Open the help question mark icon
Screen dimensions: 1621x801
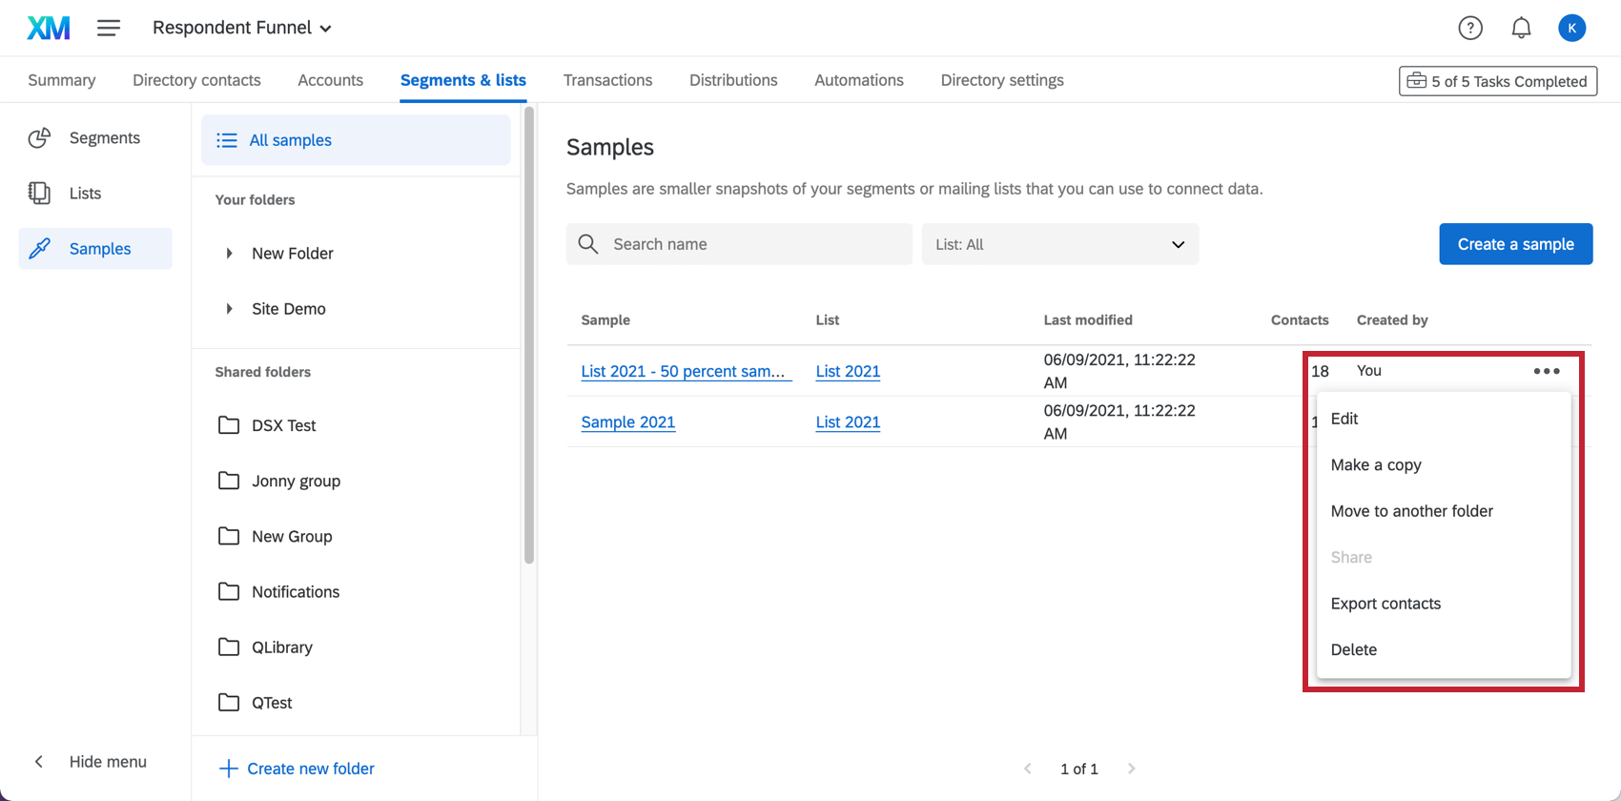click(1470, 29)
